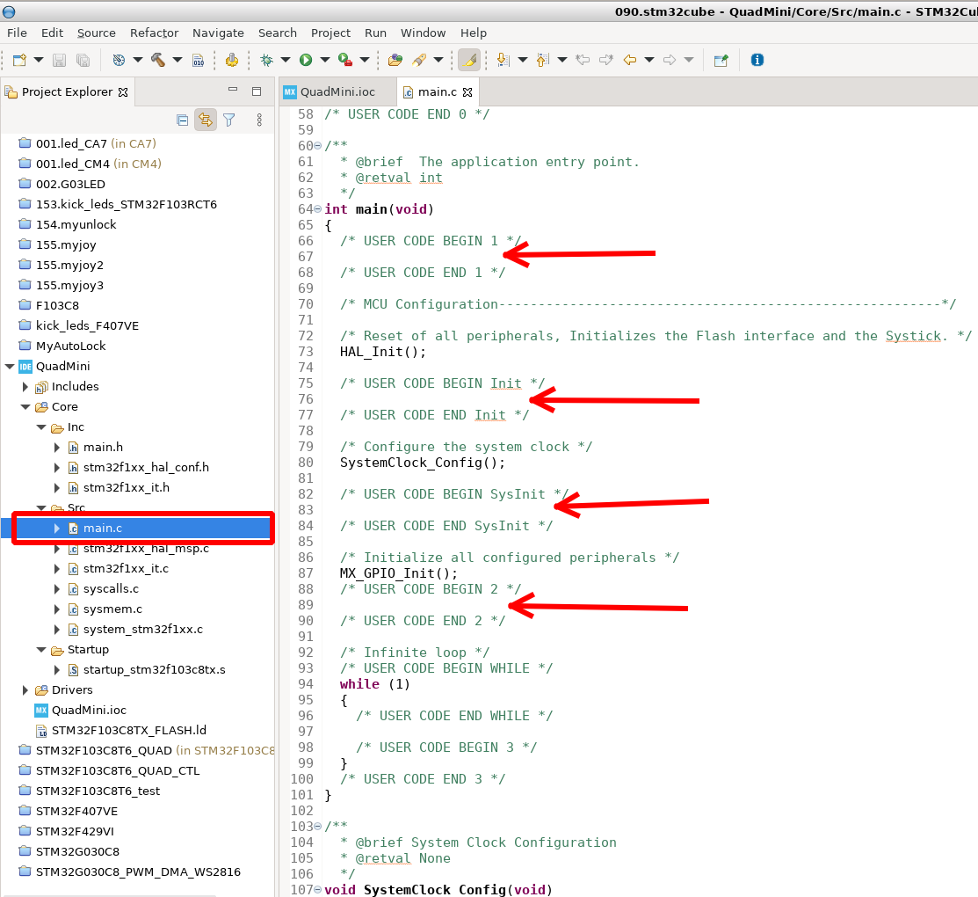The height and width of the screenshot is (897, 978).
Task: Expand the main.h file node
Action: (x=57, y=448)
